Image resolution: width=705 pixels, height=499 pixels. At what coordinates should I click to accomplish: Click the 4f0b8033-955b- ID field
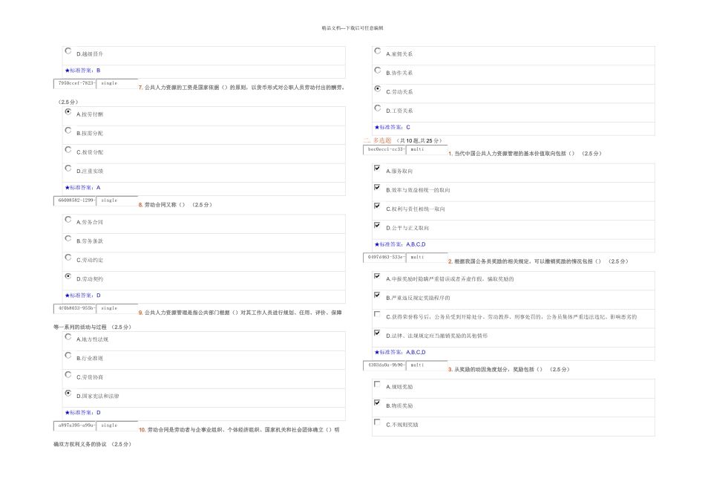tap(75, 308)
